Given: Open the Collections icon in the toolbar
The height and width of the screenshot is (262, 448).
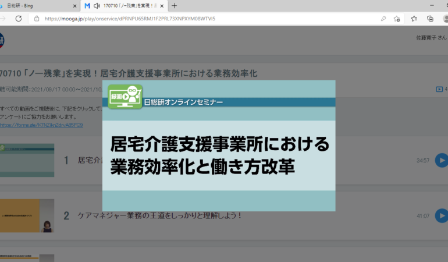Looking at the screenshot, I should tap(431, 19).
